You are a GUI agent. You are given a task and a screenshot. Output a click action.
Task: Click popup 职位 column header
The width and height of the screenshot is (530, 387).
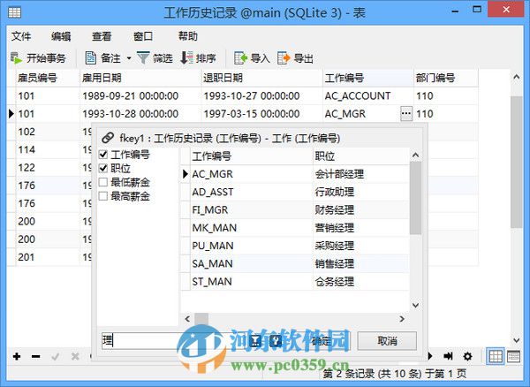tap(361, 156)
